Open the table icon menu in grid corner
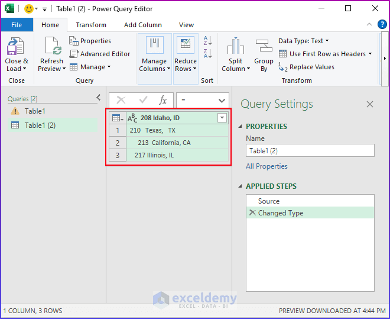This screenshot has width=390, height=319. pos(118,118)
